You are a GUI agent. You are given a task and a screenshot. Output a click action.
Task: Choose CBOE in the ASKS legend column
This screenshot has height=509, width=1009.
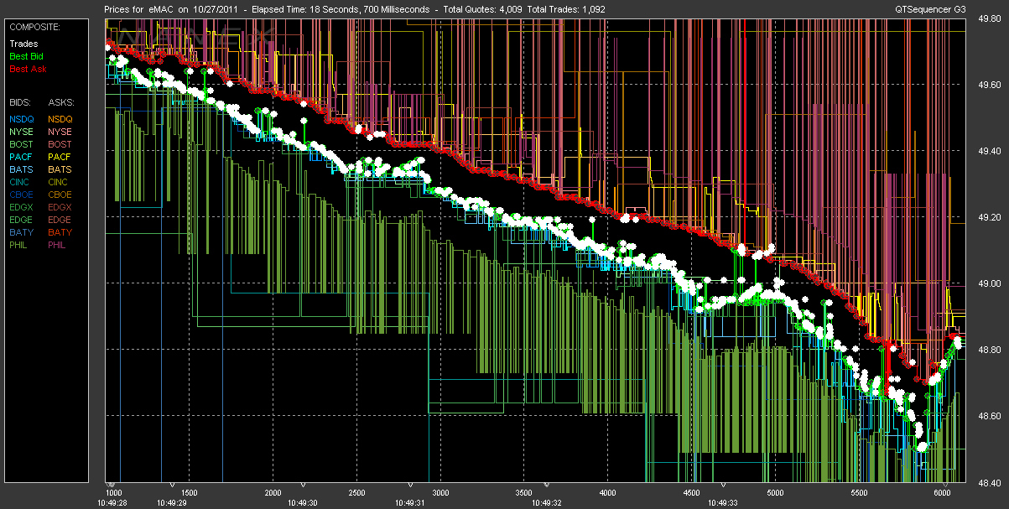pyautogui.click(x=61, y=195)
